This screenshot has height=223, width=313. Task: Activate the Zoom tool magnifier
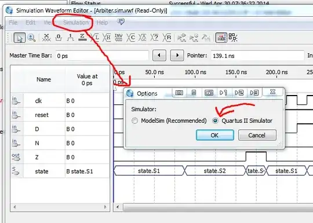point(31,38)
